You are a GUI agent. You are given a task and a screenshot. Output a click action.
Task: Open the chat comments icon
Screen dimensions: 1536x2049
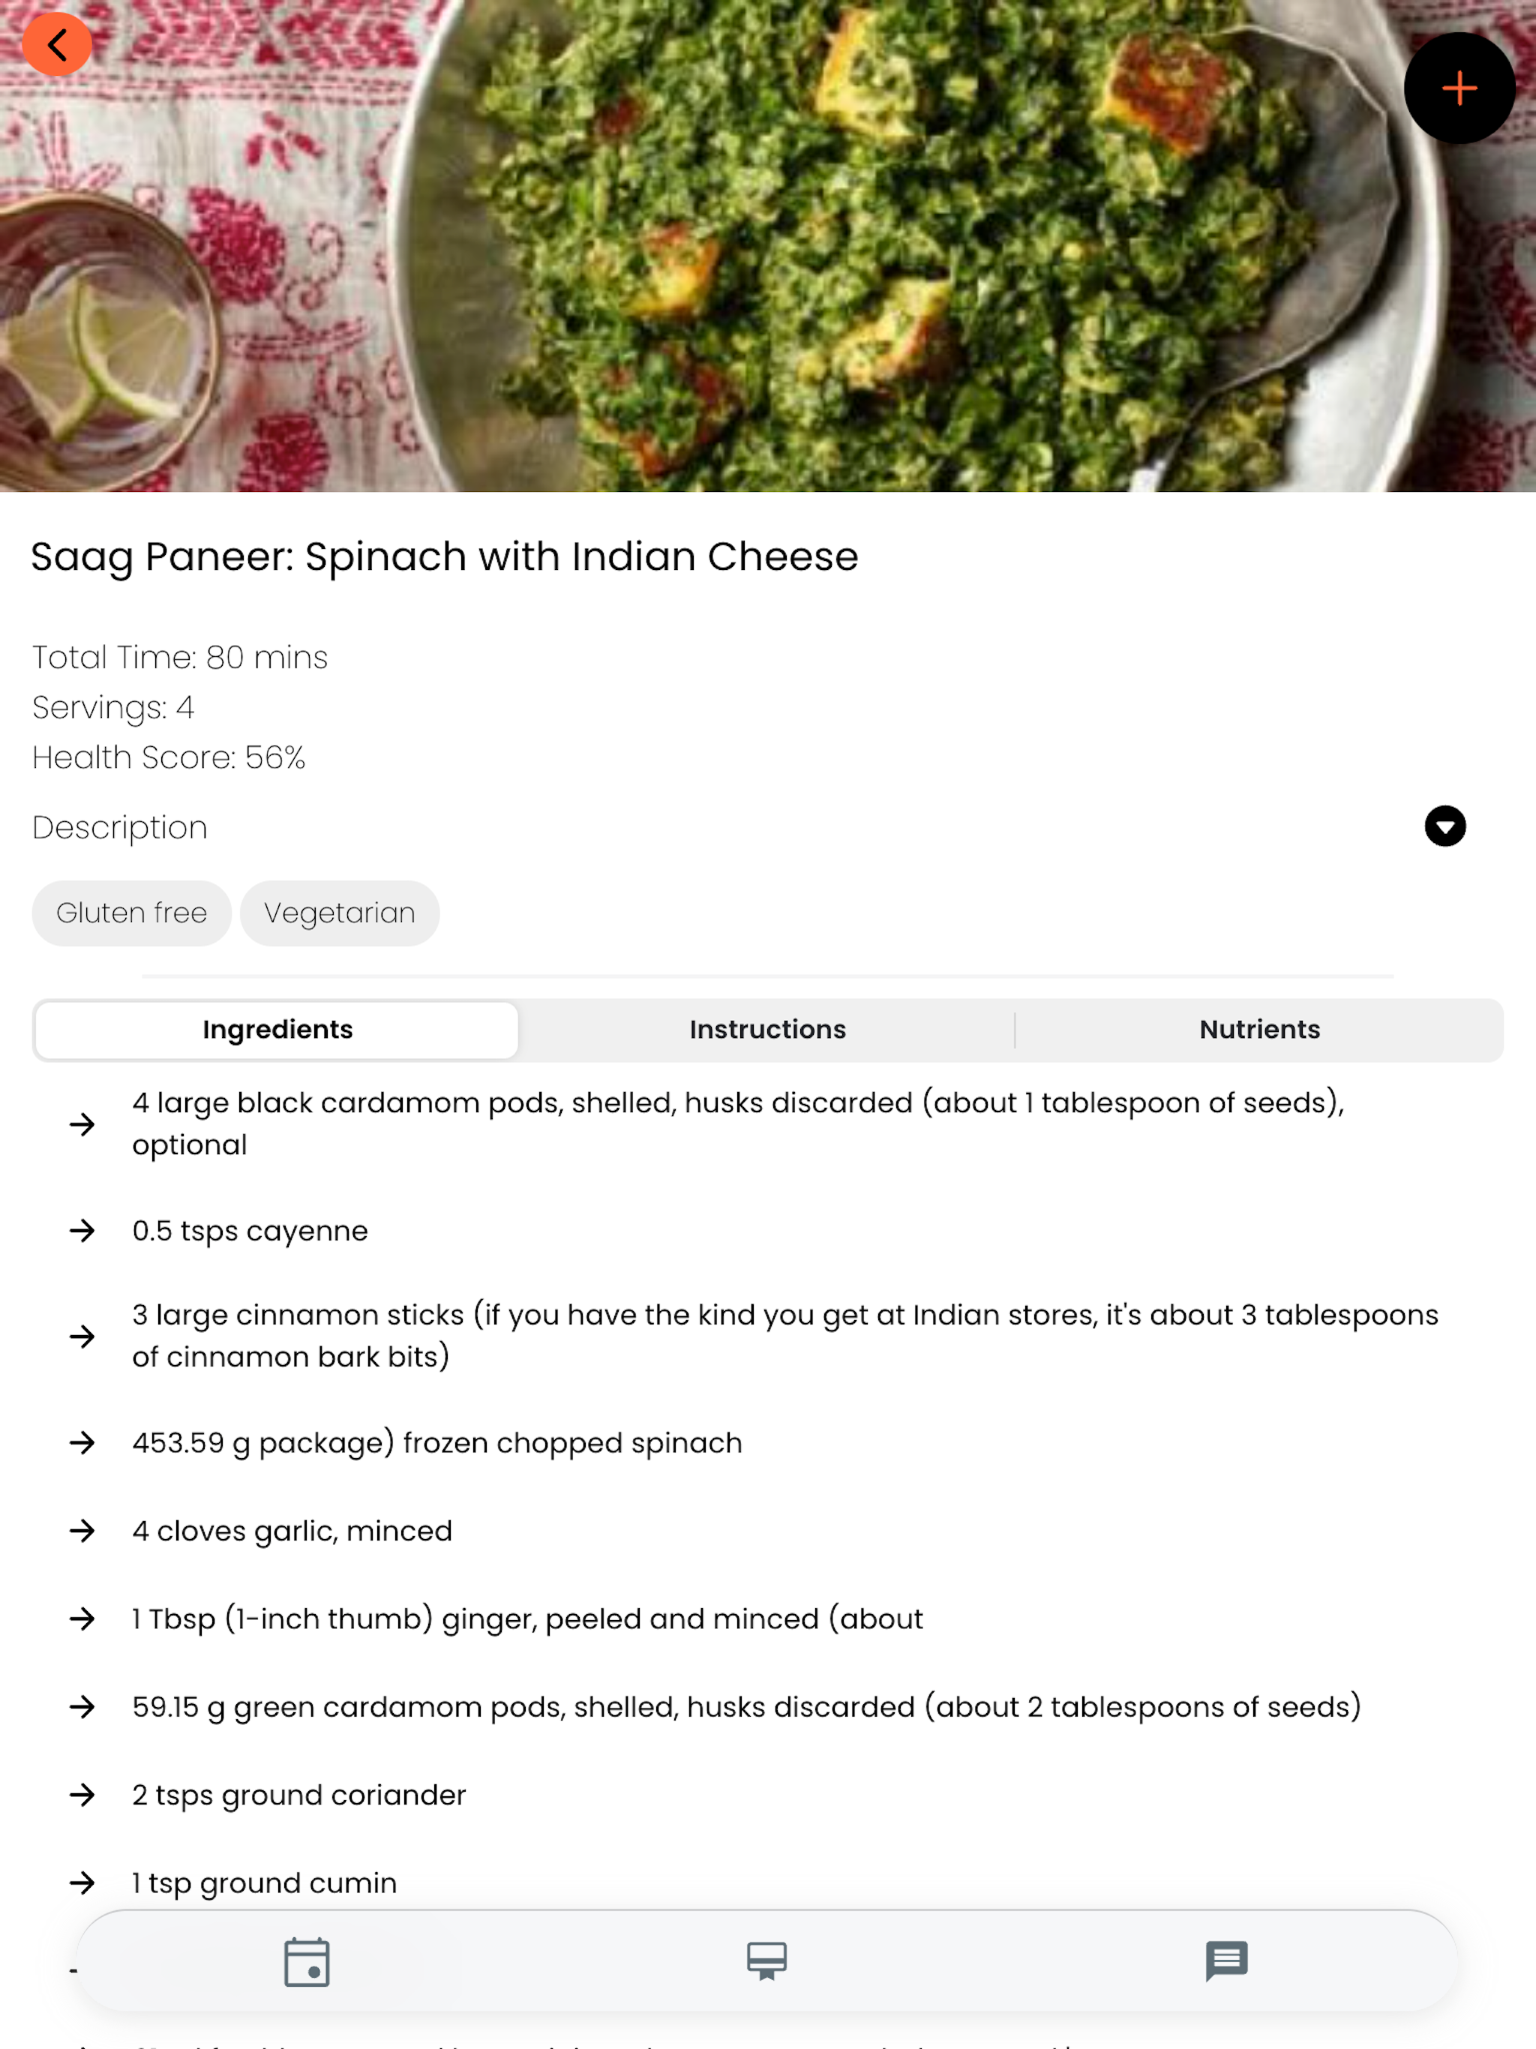[1226, 1961]
